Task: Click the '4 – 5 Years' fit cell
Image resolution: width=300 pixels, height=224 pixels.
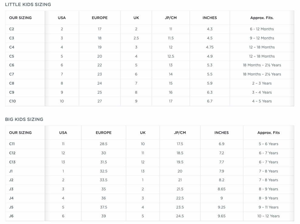Action: 262,101
